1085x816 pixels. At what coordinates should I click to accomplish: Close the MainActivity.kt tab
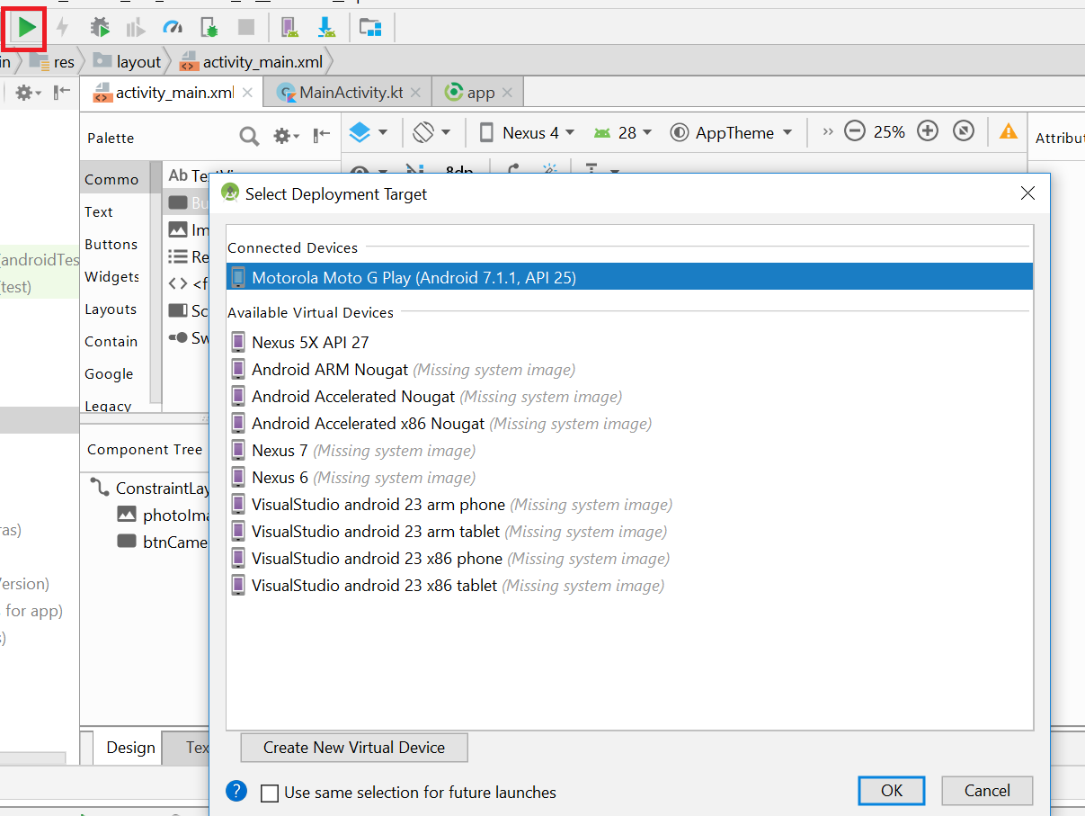[417, 93]
